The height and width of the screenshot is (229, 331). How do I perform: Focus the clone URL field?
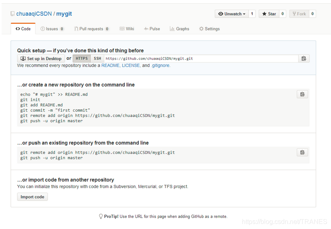coord(201,59)
